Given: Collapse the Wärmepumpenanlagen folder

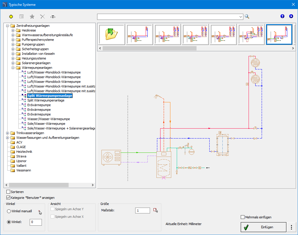Looking at the screenshot, I should coord(13,68).
